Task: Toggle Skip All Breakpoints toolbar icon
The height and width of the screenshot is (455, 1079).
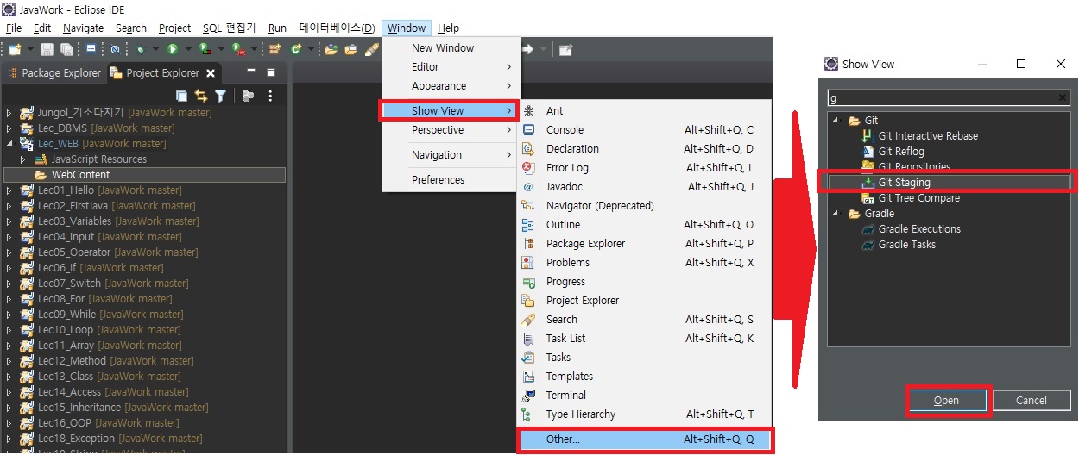Action: (115, 49)
